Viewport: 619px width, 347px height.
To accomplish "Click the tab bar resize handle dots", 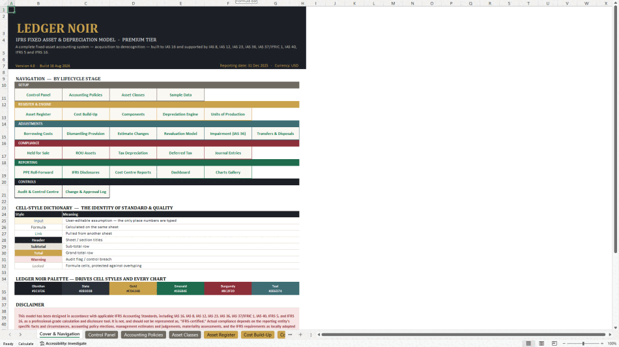I will pos(311,335).
